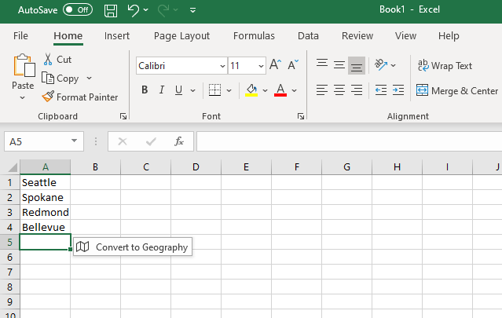Click the Increase Font Size icon
This screenshot has height=318, width=502.
click(x=275, y=66)
